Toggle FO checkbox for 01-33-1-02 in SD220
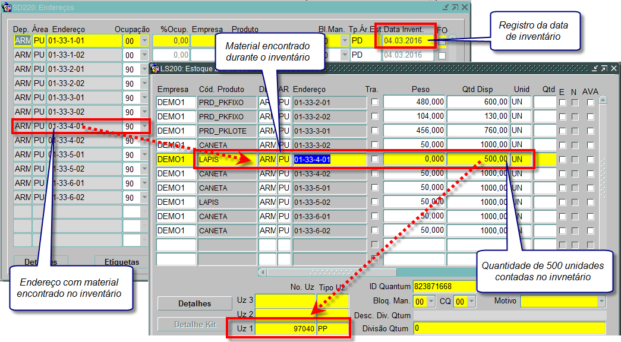 (x=442, y=55)
